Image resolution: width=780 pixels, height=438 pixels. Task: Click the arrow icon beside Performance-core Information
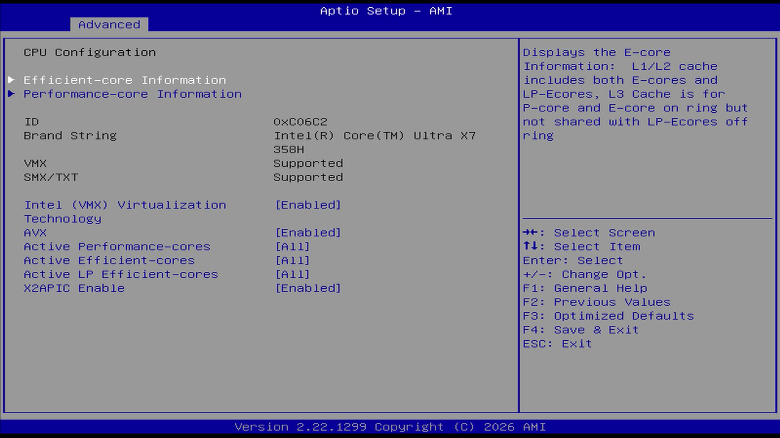11,94
